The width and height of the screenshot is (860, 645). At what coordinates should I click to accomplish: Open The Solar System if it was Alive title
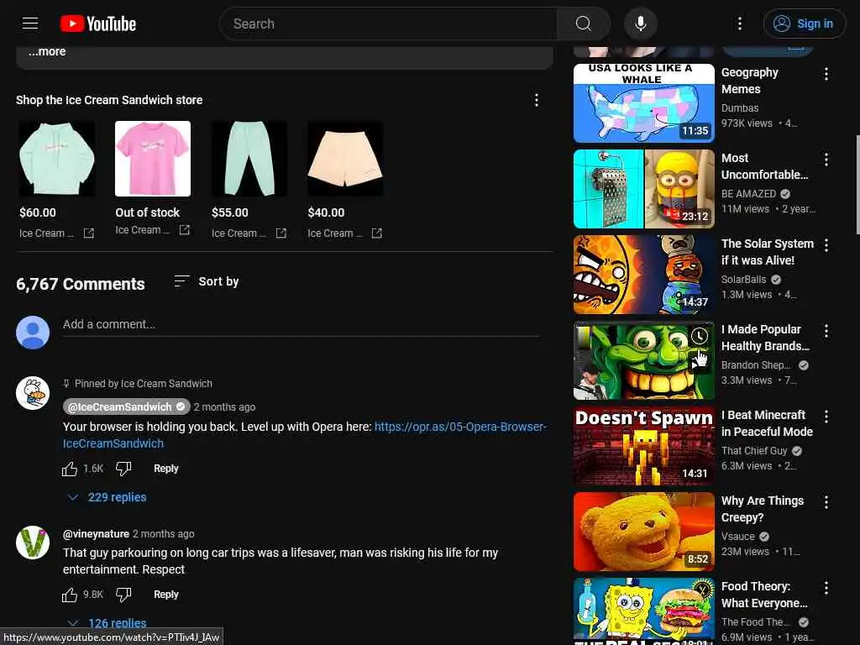tap(768, 252)
